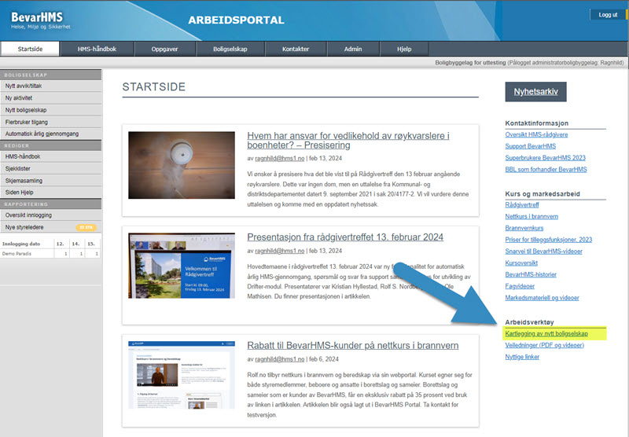Image resolution: width=629 pixels, height=437 pixels.
Task: Select the Boligselskap navigation tab
Action: (x=230, y=49)
